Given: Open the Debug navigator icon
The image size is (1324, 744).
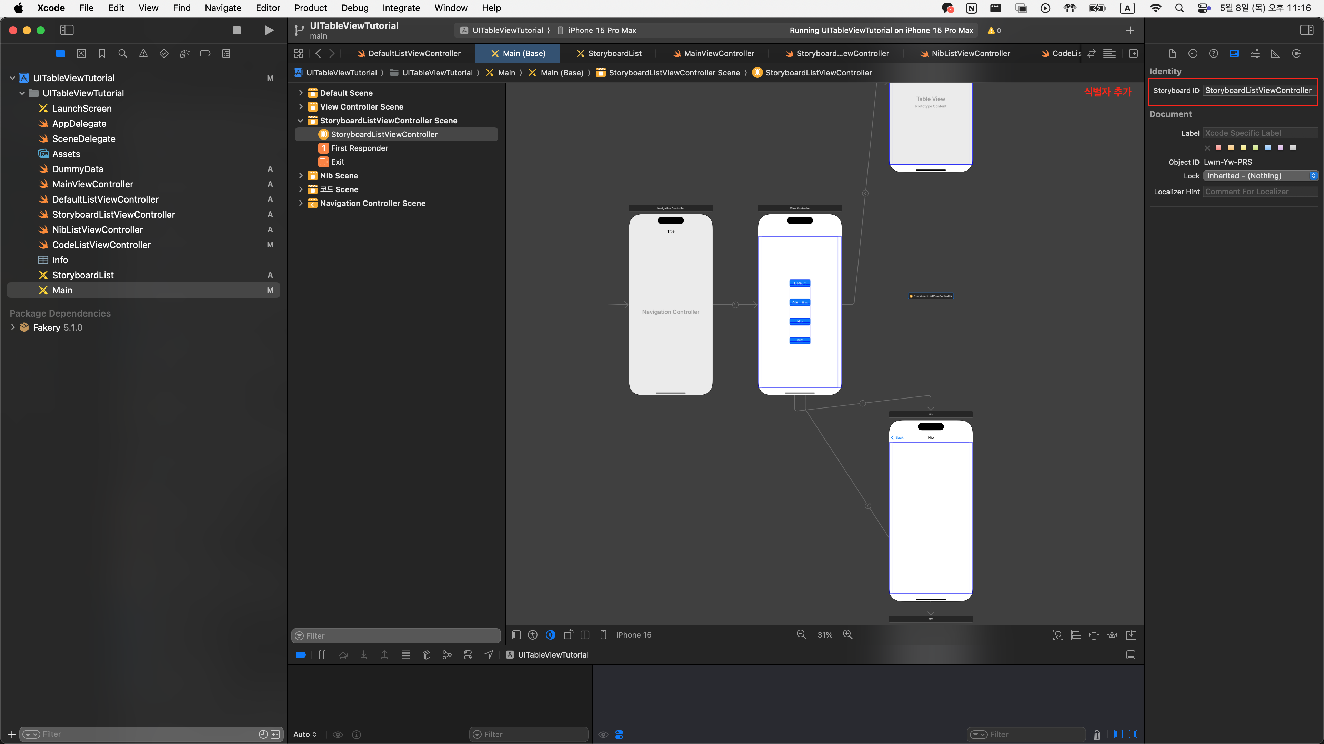Looking at the screenshot, I should (184, 53).
